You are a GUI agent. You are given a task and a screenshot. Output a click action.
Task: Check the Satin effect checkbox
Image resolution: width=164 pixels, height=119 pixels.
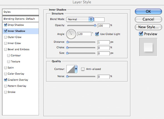click(6, 68)
